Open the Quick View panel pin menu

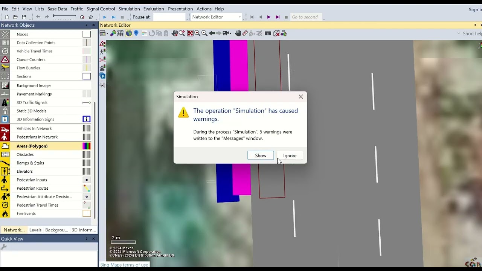pos(87,239)
